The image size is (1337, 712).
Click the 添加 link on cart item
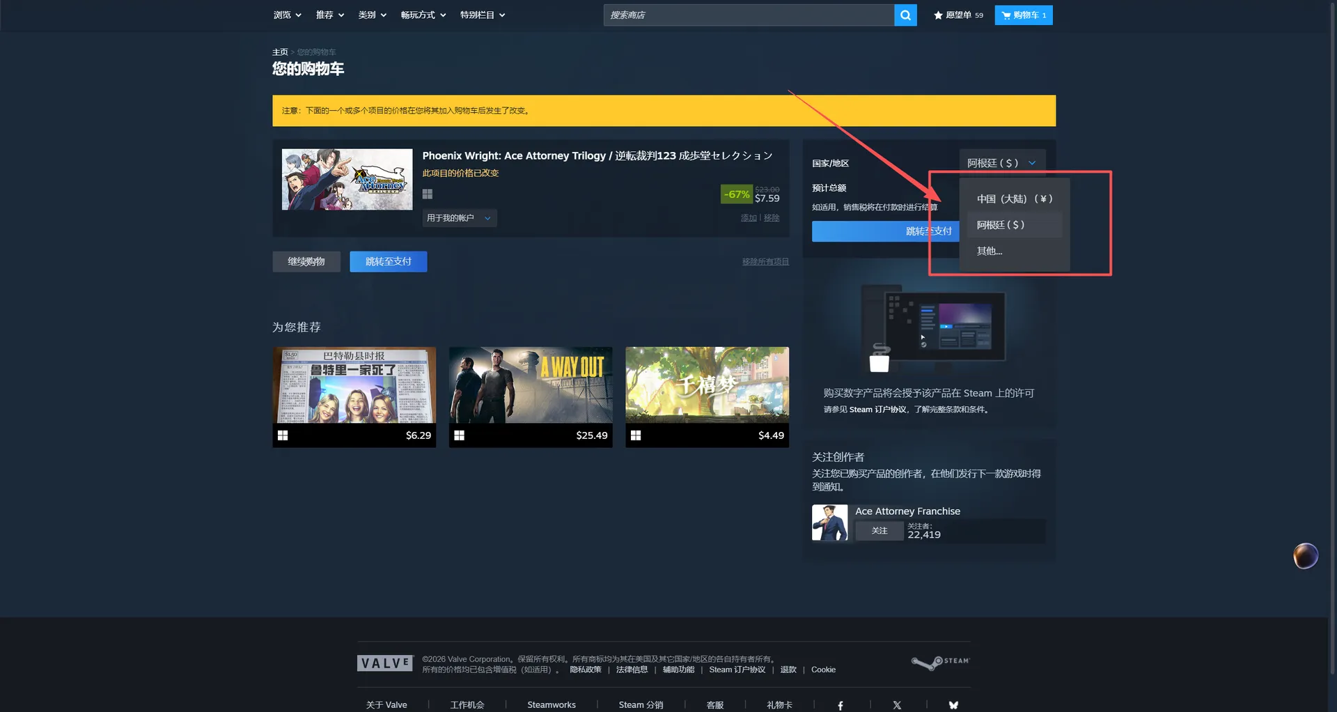[749, 218]
